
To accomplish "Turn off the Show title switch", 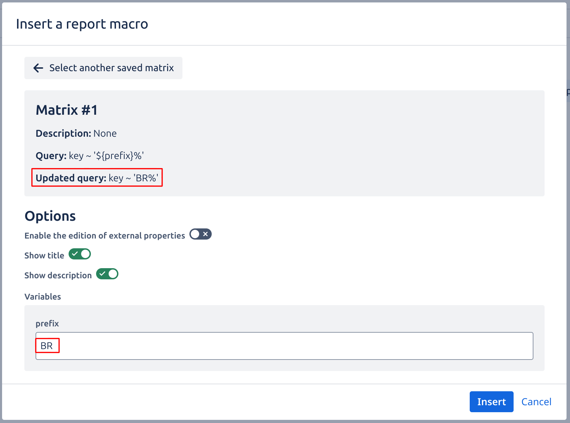I will tap(80, 254).
